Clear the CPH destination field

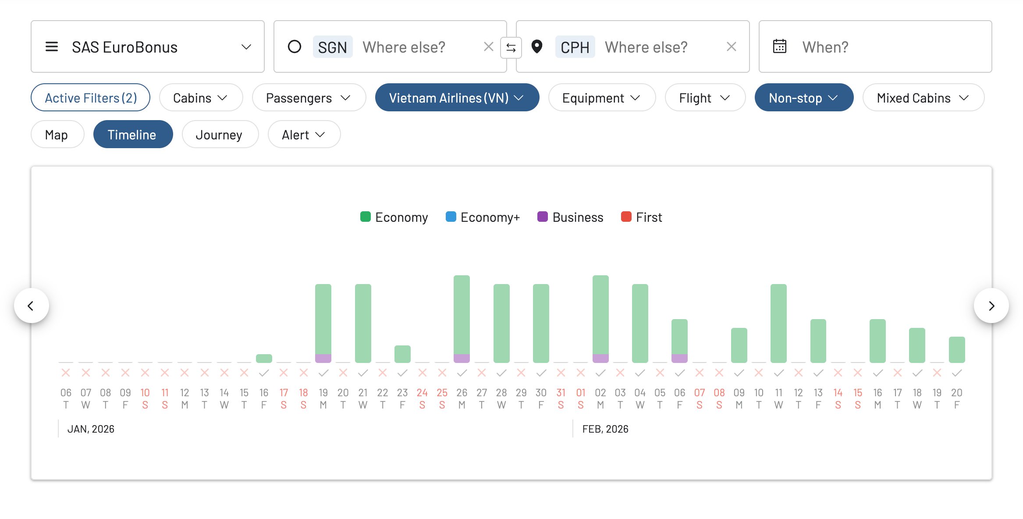click(x=731, y=46)
